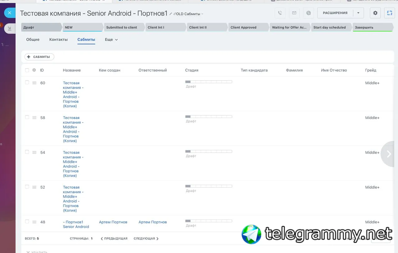The height and width of the screenshot is (253, 398).
Task: Click the pencil icon to edit the title
Action: coord(171,14)
